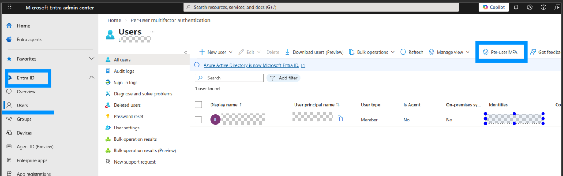Expand the Favorites section chevron
563x176 pixels.
click(x=91, y=59)
